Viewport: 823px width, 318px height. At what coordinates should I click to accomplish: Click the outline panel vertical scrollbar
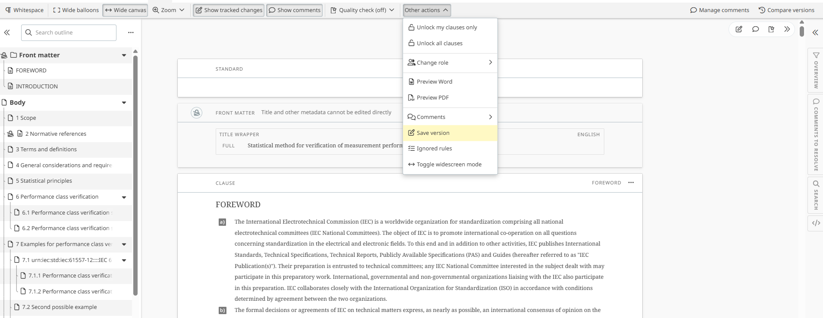point(135,172)
